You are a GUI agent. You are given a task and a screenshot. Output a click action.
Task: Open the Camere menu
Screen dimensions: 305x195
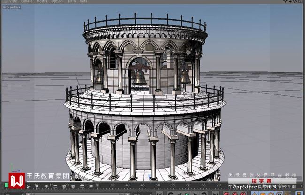tap(27, 1)
